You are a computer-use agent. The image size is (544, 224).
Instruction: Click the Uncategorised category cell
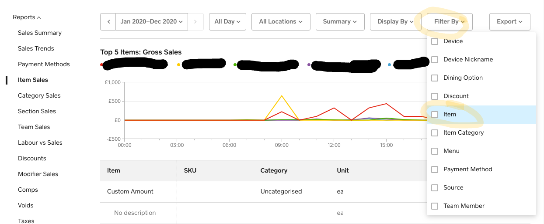[x=281, y=191]
